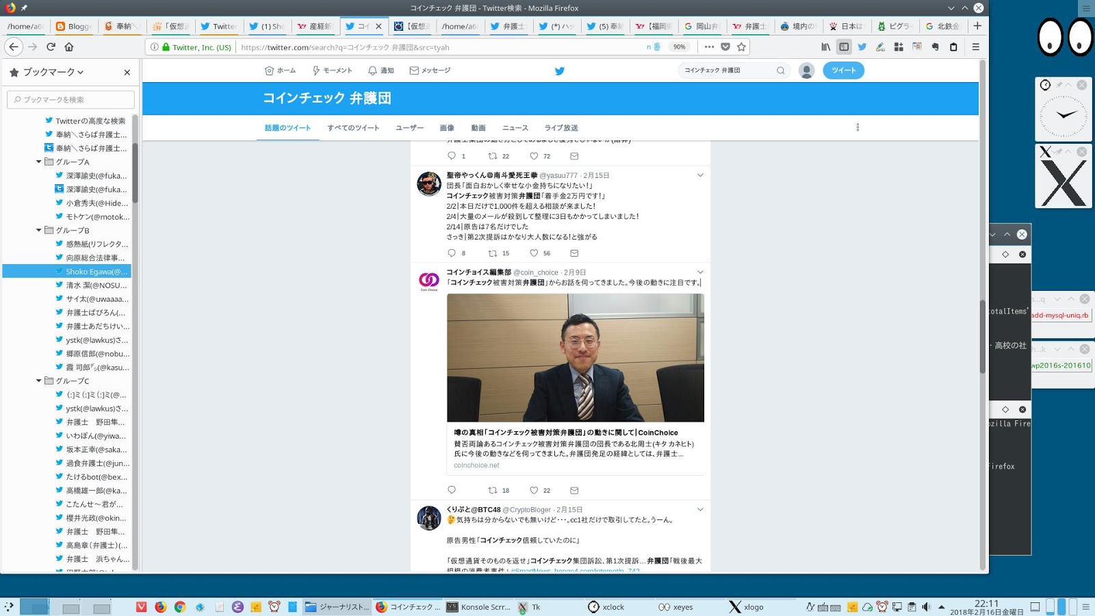Click the Evernote elephant extension icon

click(935, 47)
